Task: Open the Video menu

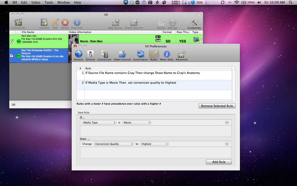Action: click(36, 3)
